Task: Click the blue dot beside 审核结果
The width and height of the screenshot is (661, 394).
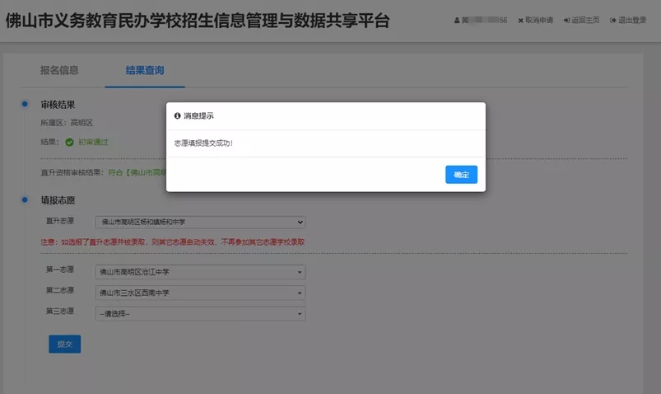Action: 25,104
